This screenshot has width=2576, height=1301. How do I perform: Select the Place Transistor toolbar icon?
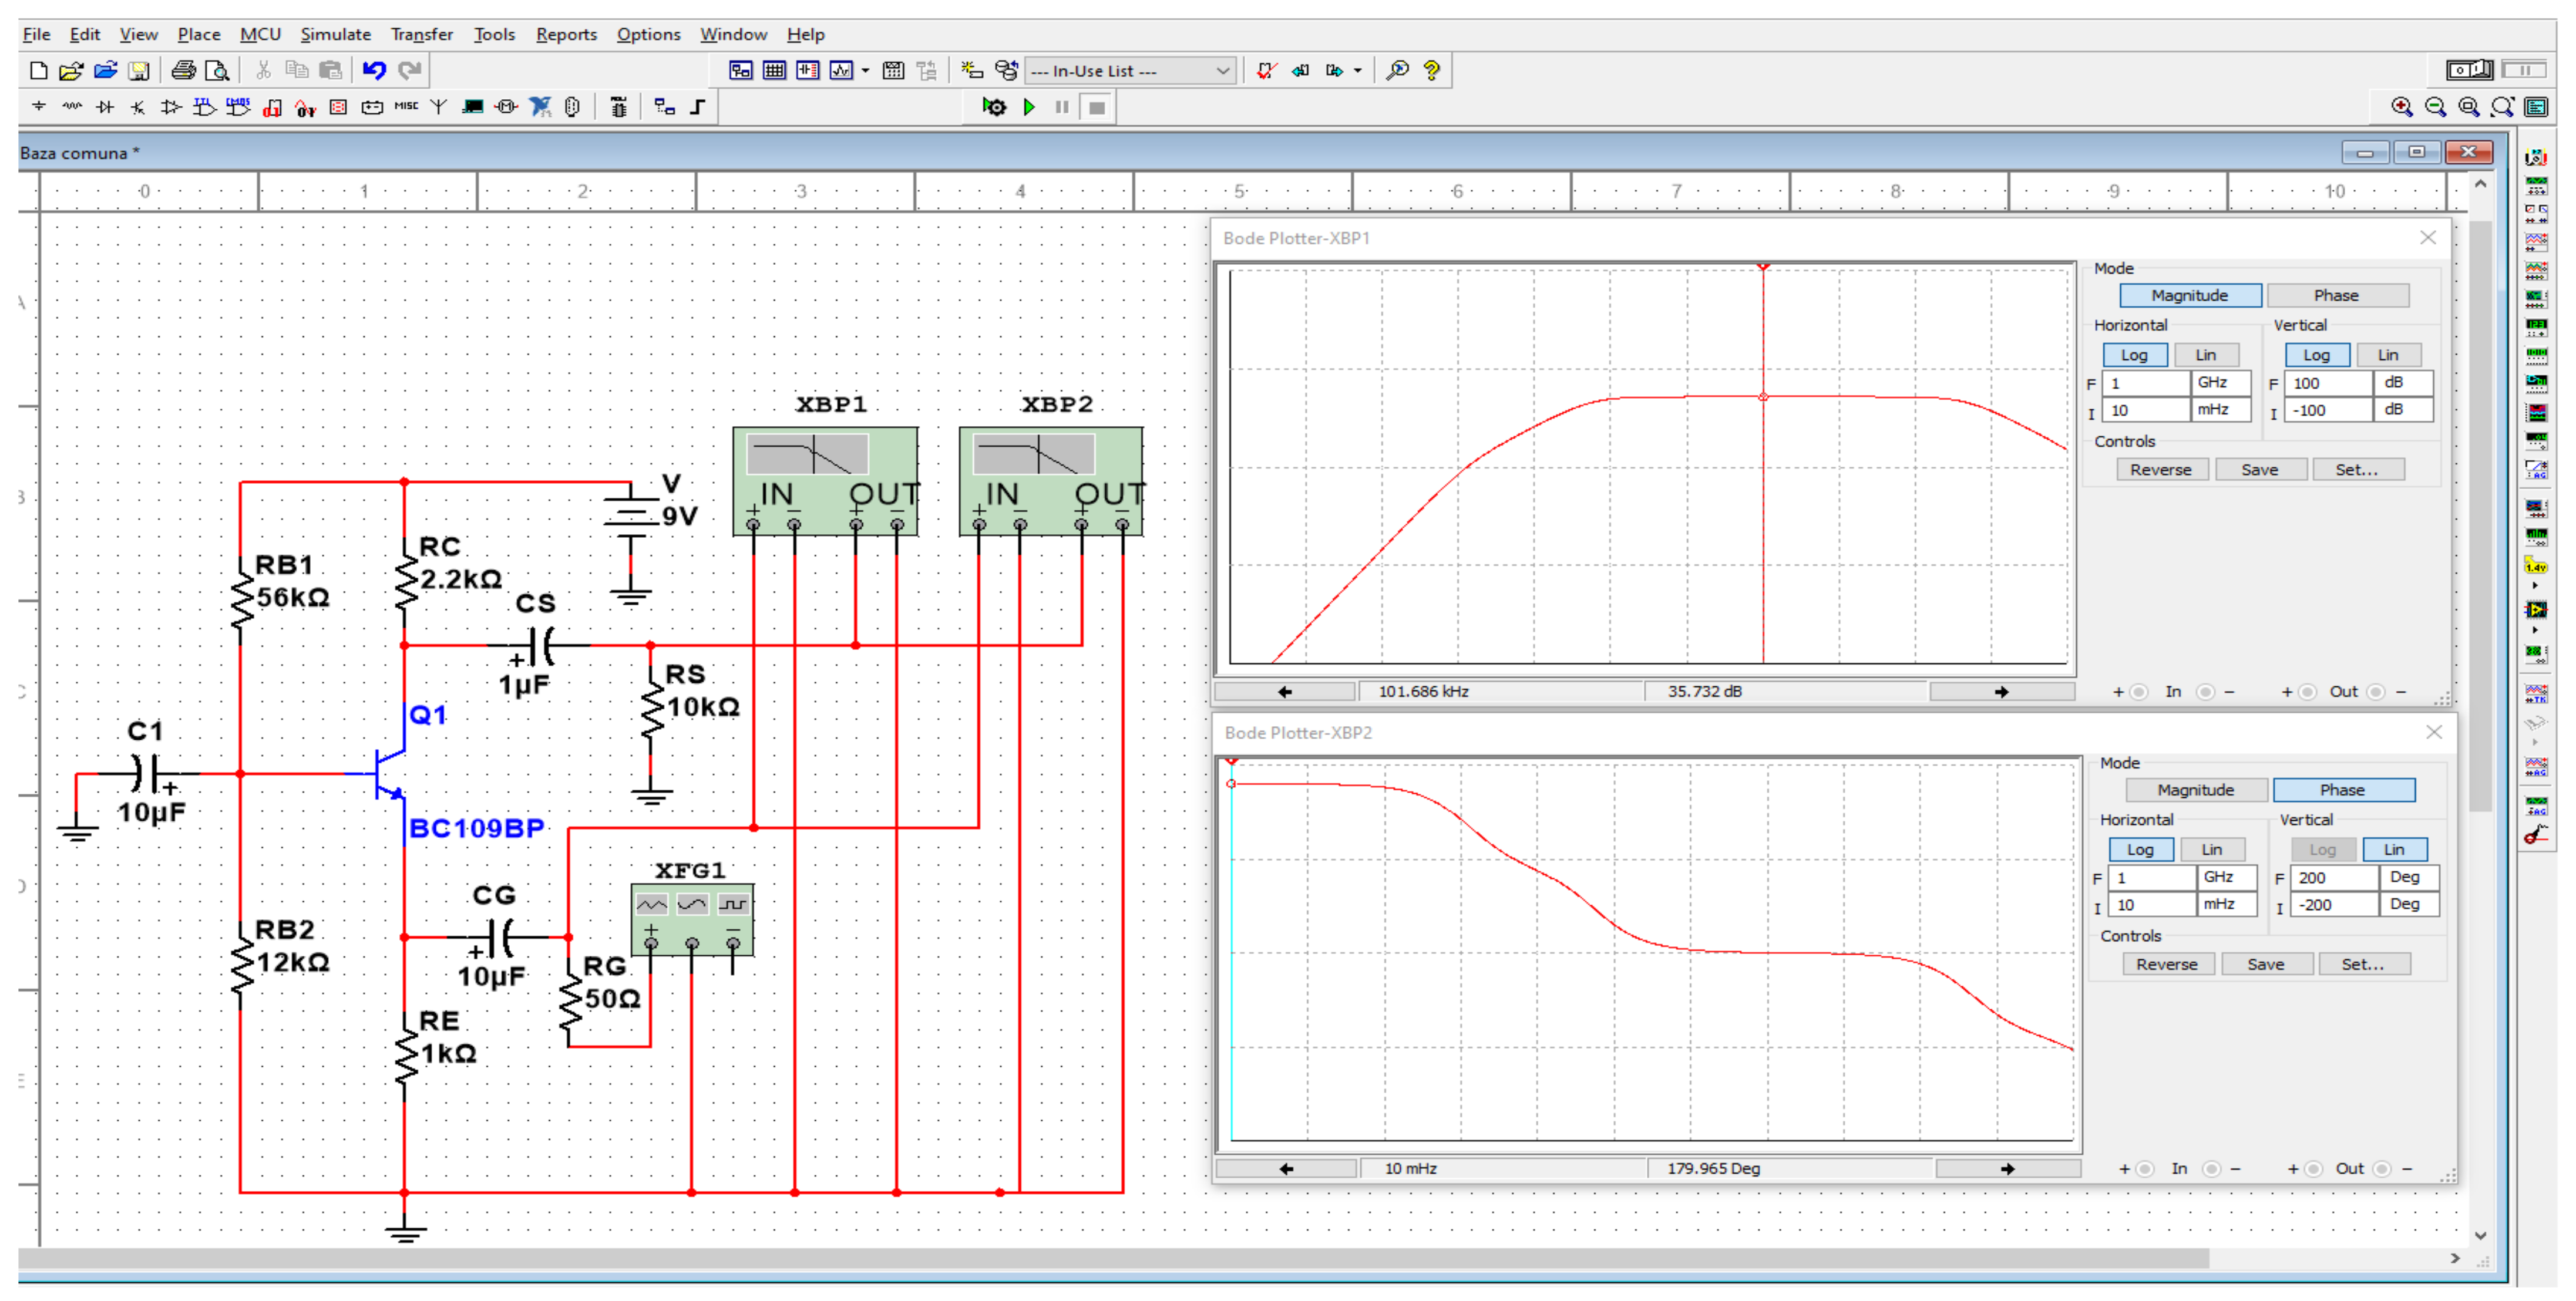coord(138,107)
